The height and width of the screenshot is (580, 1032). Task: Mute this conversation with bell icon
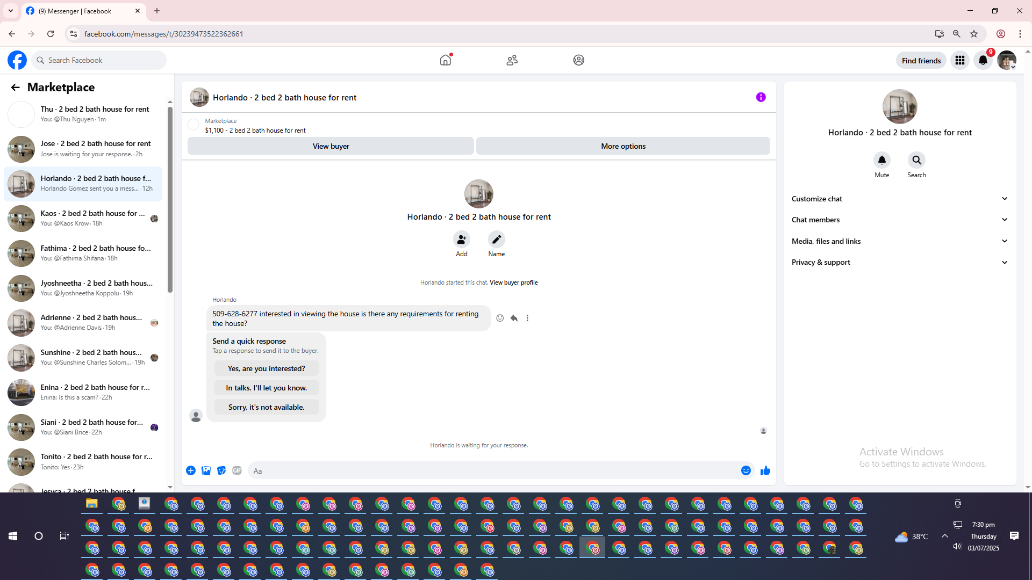coord(881,161)
